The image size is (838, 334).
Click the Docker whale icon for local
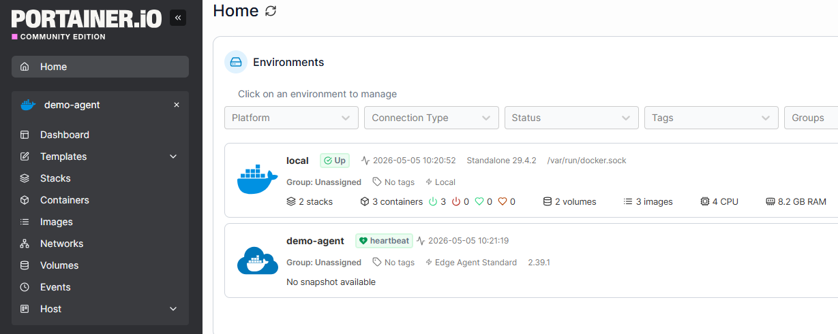pos(258,181)
